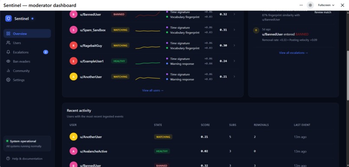Open the Community menu item
The width and height of the screenshot is (349, 167).
tap(27, 71)
